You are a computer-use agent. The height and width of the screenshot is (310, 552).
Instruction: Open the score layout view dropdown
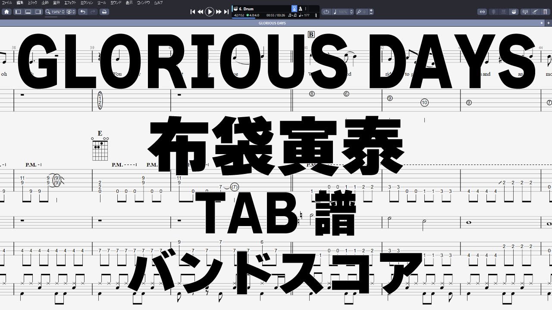71,12
